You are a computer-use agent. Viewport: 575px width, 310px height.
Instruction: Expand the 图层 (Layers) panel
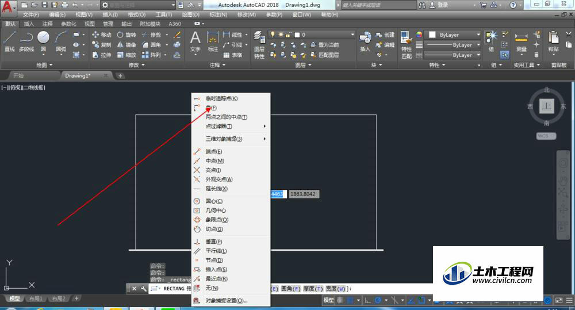coord(303,65)
